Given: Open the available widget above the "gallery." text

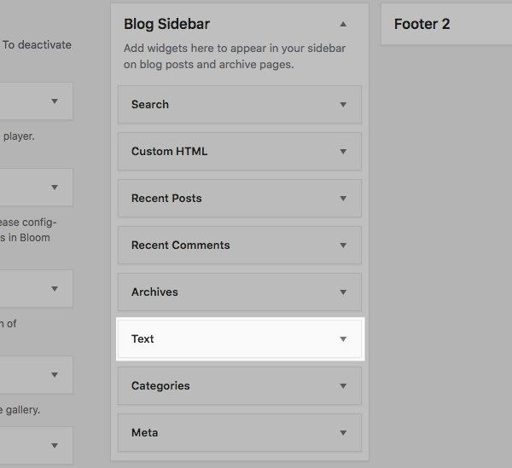Looking at the screenshot, I should tap(55, 374).
